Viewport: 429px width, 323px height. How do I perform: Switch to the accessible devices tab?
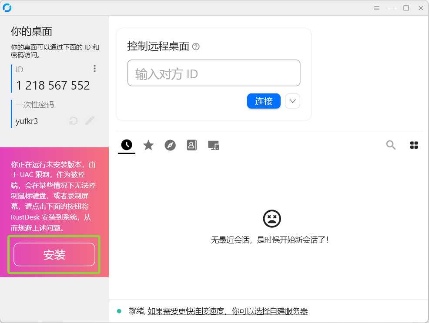pos(214,145)
